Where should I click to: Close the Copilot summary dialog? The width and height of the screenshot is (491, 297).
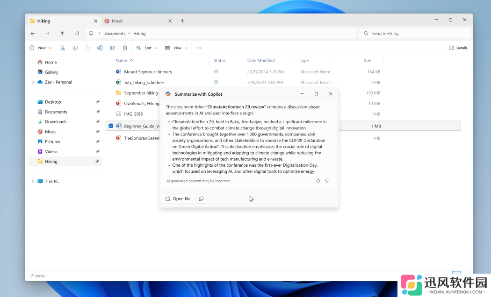click(331, 94)
